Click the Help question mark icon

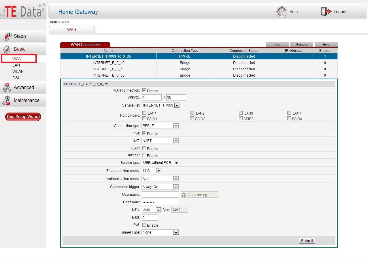[282, 12]
